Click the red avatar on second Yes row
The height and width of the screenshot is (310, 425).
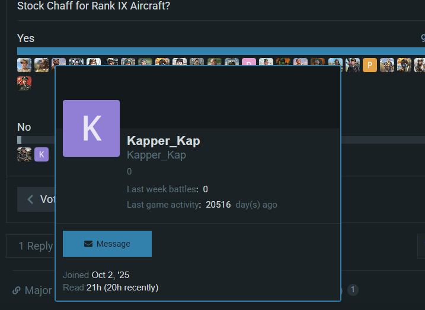click(24, 83)
